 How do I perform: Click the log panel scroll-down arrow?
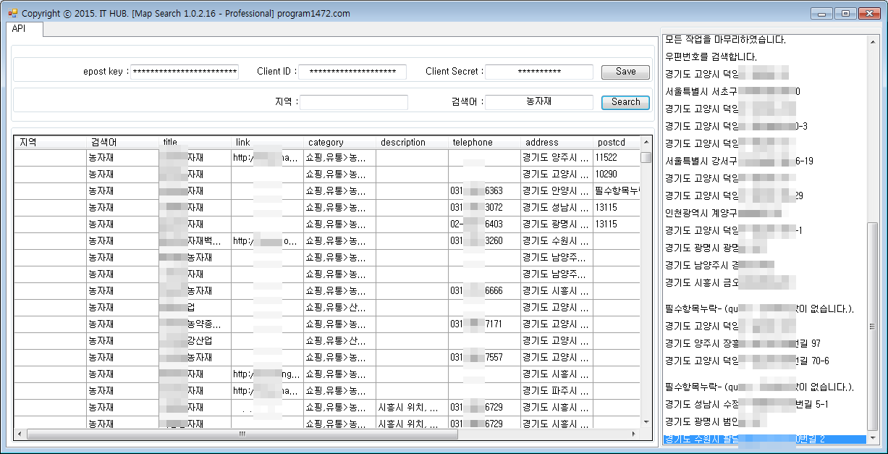pyautogui.click(x=872, y=438)
